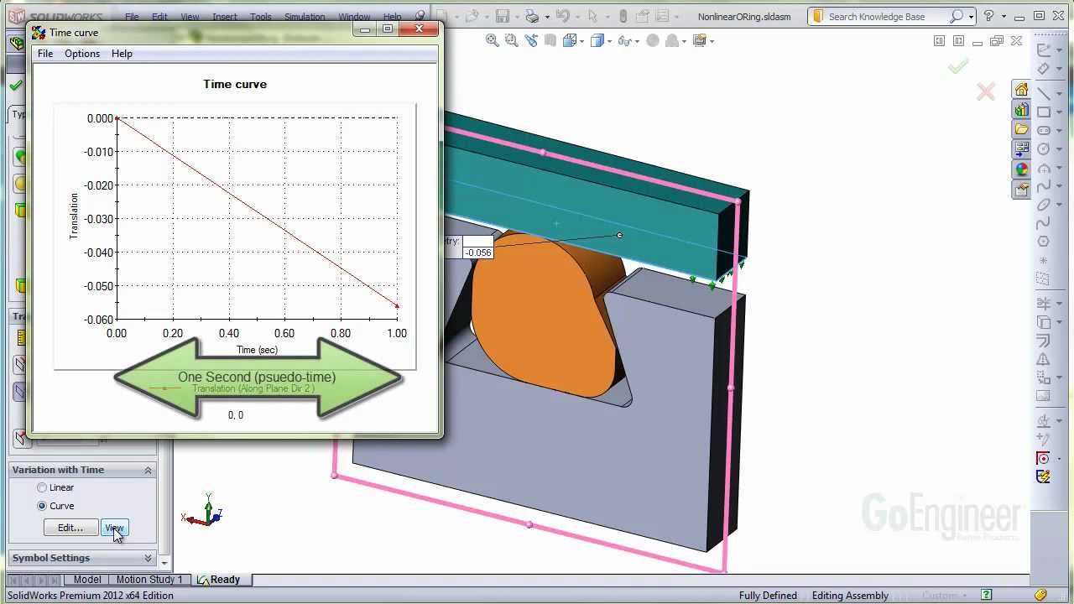This screenshot has width=1074, height=604.
Task: Open the View Orientation cube icon
Action: point(571,40)
